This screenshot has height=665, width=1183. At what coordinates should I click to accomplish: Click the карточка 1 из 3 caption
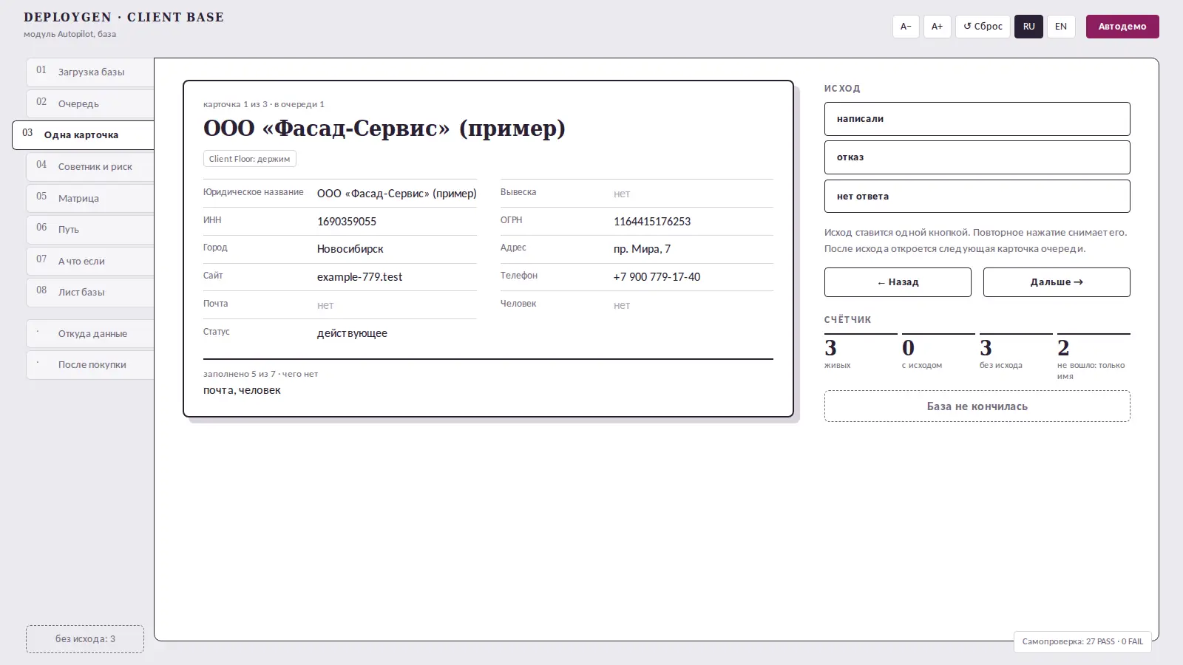(264, 104)
